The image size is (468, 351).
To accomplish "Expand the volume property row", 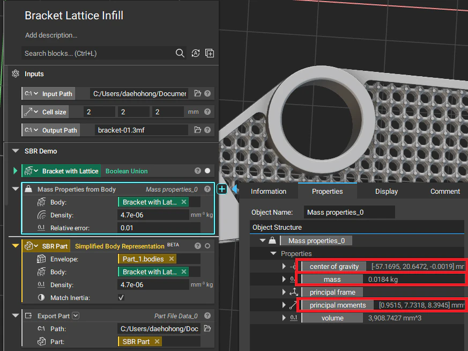I will (x=284, y=318).
